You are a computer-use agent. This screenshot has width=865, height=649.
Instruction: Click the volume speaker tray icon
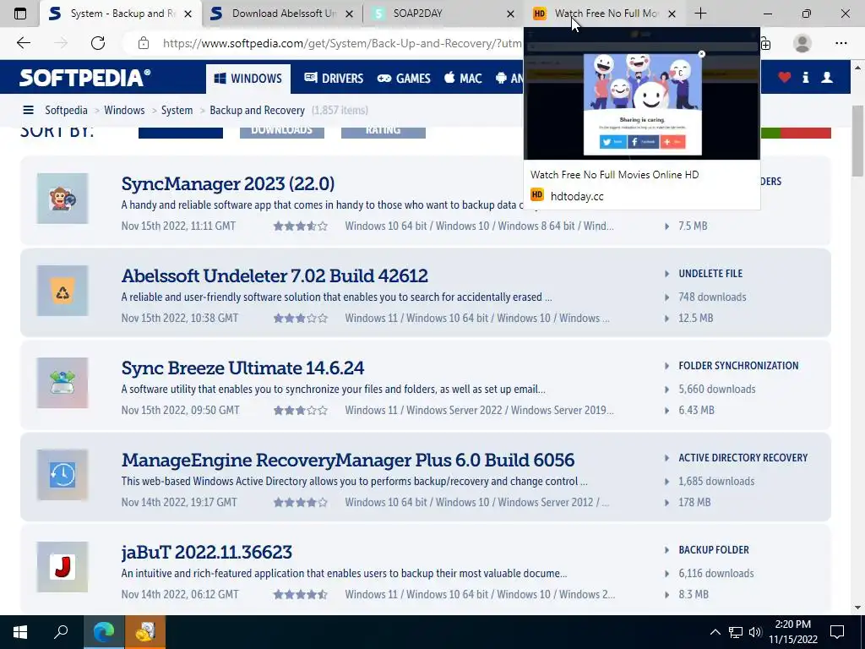[x=755, y=632]
